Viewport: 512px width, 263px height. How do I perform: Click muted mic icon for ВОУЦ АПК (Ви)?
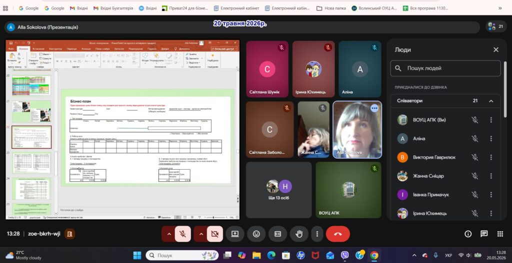click(x=474, y=120)
